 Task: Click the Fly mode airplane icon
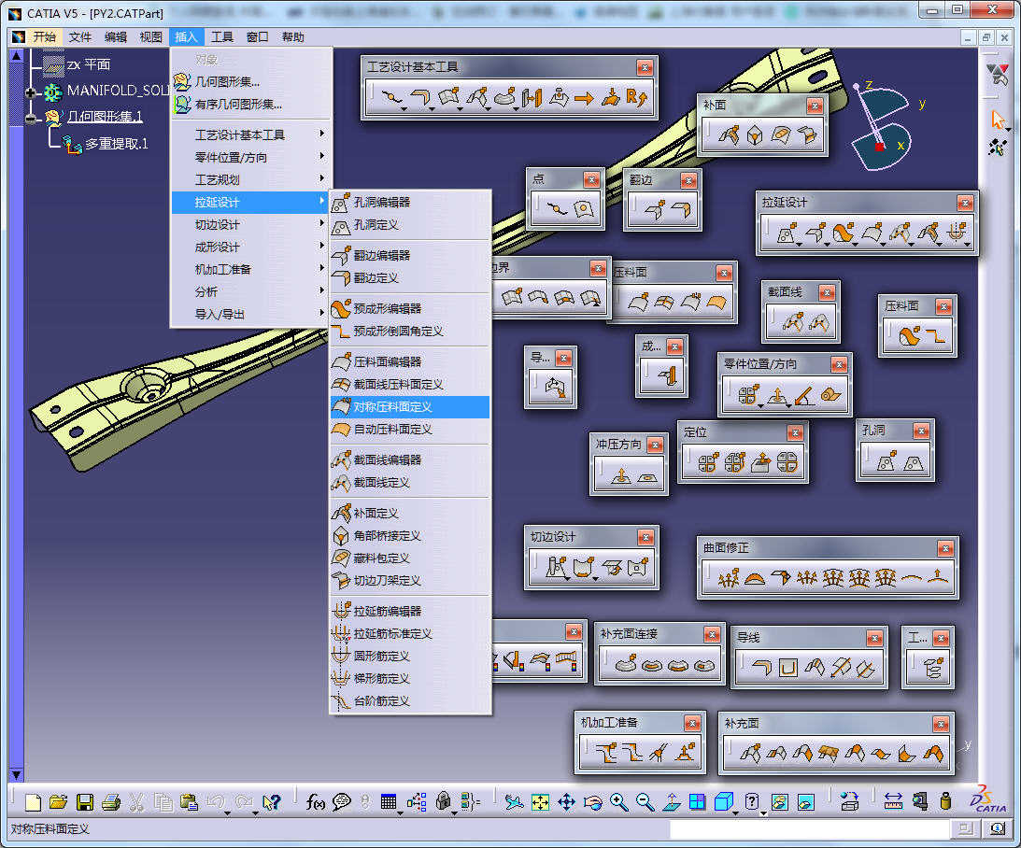[x=514, y=802]
